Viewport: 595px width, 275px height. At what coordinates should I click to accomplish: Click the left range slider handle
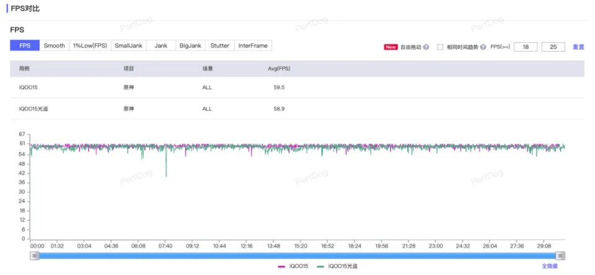(x=35, y=256)
